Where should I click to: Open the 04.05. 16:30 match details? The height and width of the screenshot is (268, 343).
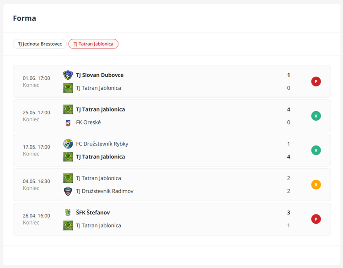[x=172, y=185]
